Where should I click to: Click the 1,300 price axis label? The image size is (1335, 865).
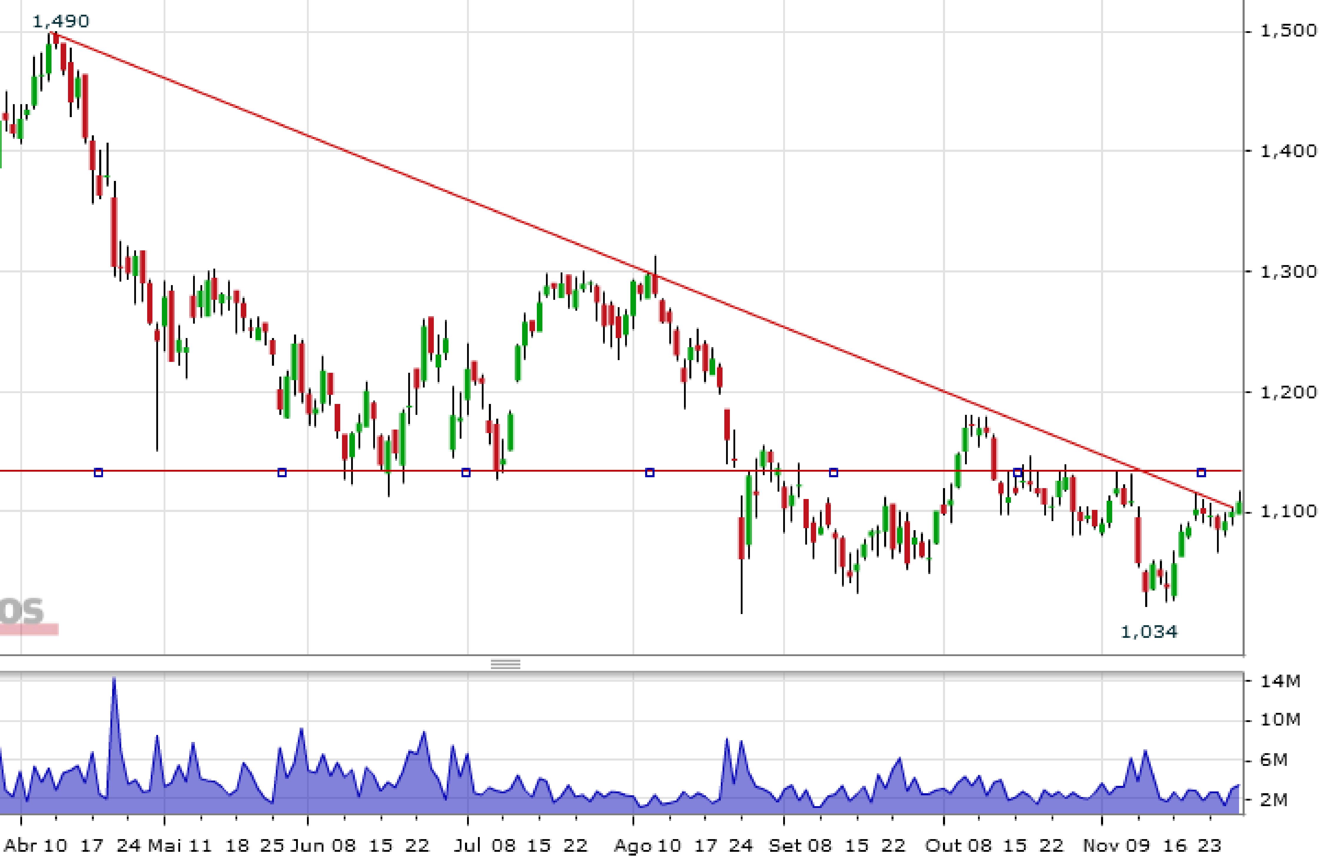pos(1288,271)
